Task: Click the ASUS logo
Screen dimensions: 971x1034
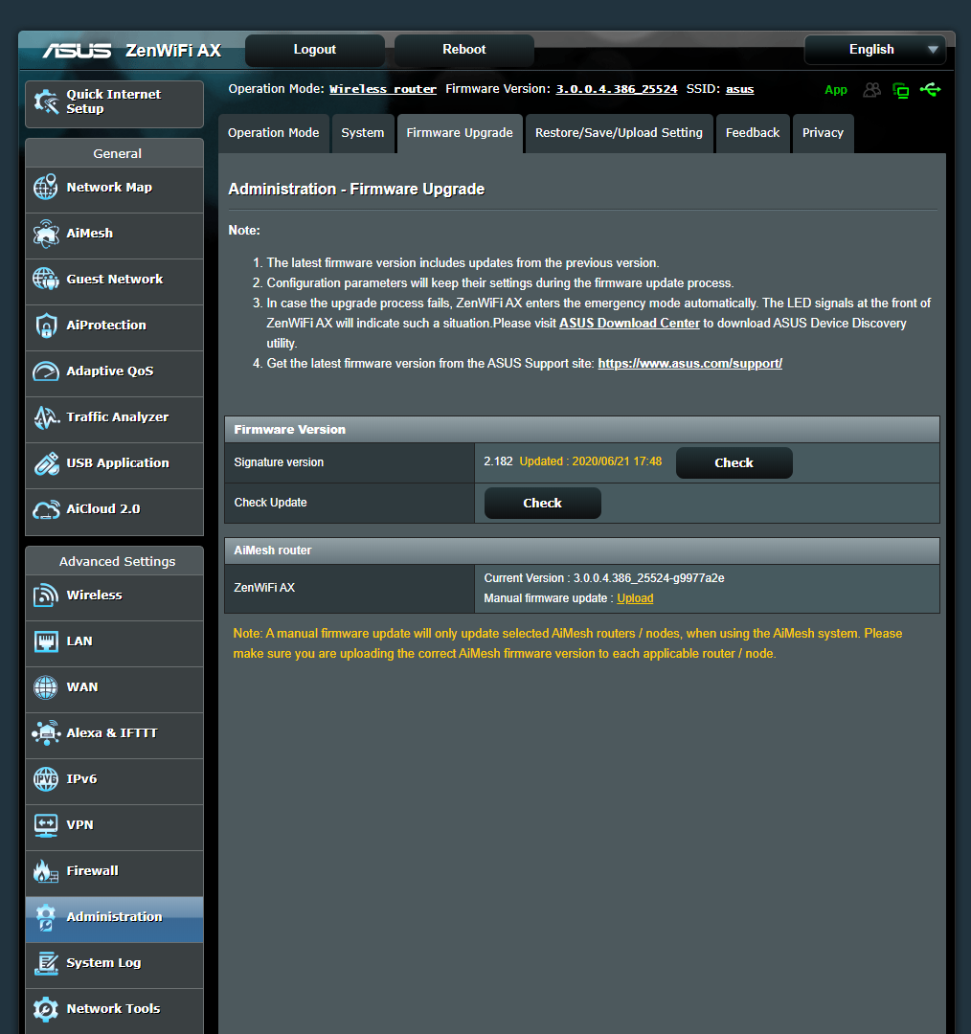Action: 78,51
